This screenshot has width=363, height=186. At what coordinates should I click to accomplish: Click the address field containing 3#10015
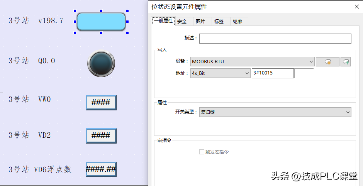pyautogui.click(x=272, y=73)
